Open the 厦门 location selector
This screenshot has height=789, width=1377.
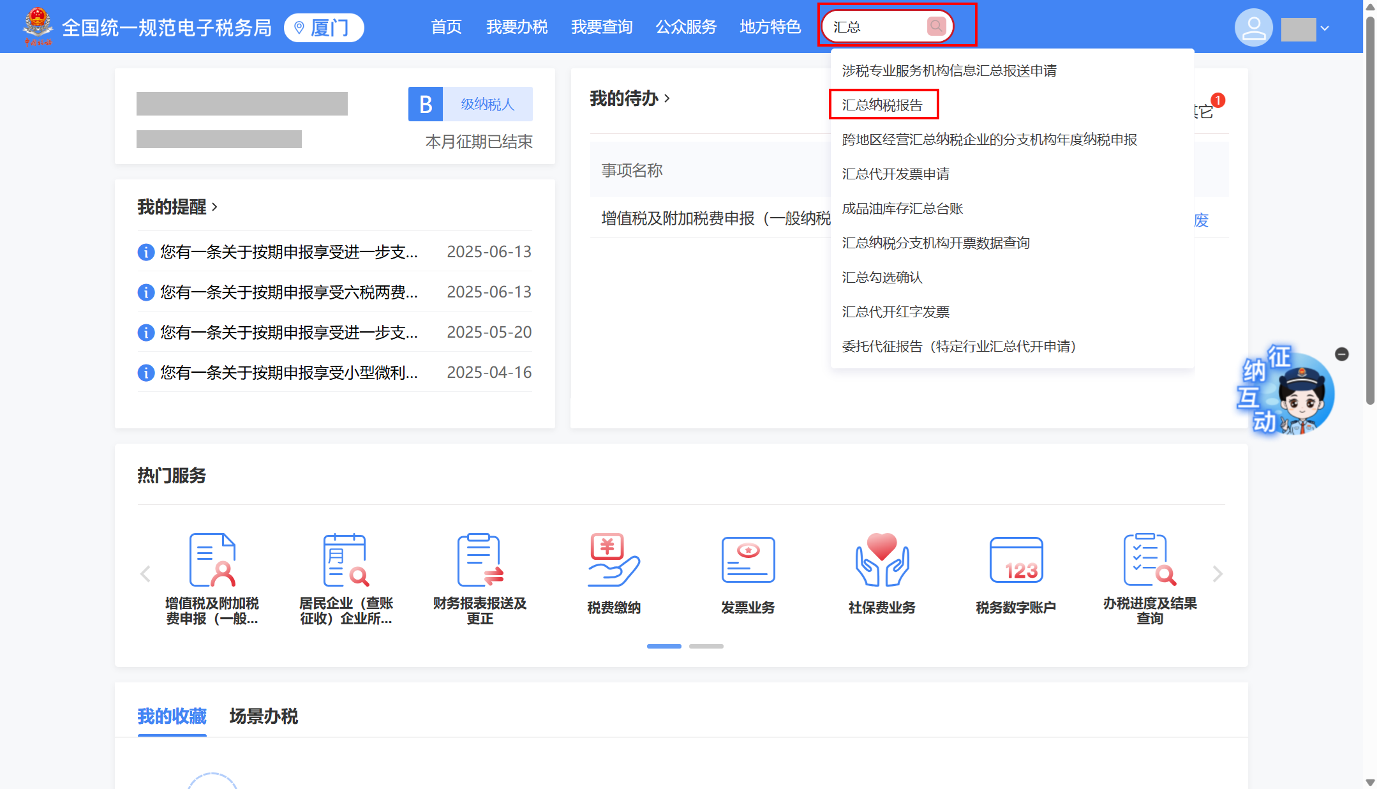coord(324,28)
